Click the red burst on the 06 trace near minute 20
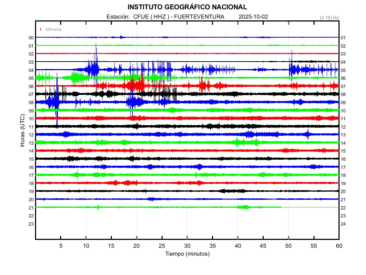The image size is (366, 275). tap(136, 85)
